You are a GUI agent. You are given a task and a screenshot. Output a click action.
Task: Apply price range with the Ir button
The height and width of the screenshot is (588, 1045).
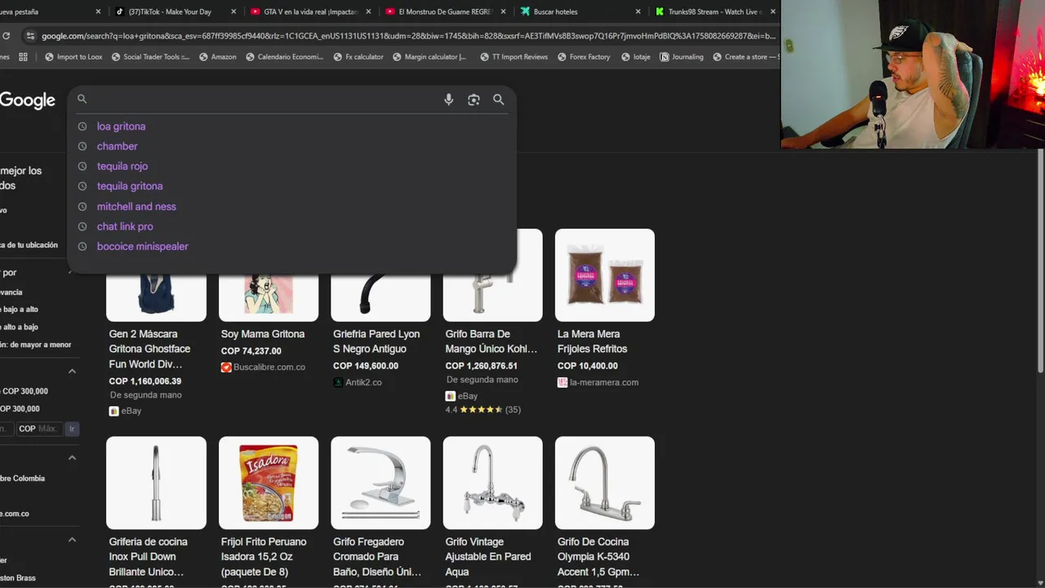pyautogui.click(x=72, y=429)
